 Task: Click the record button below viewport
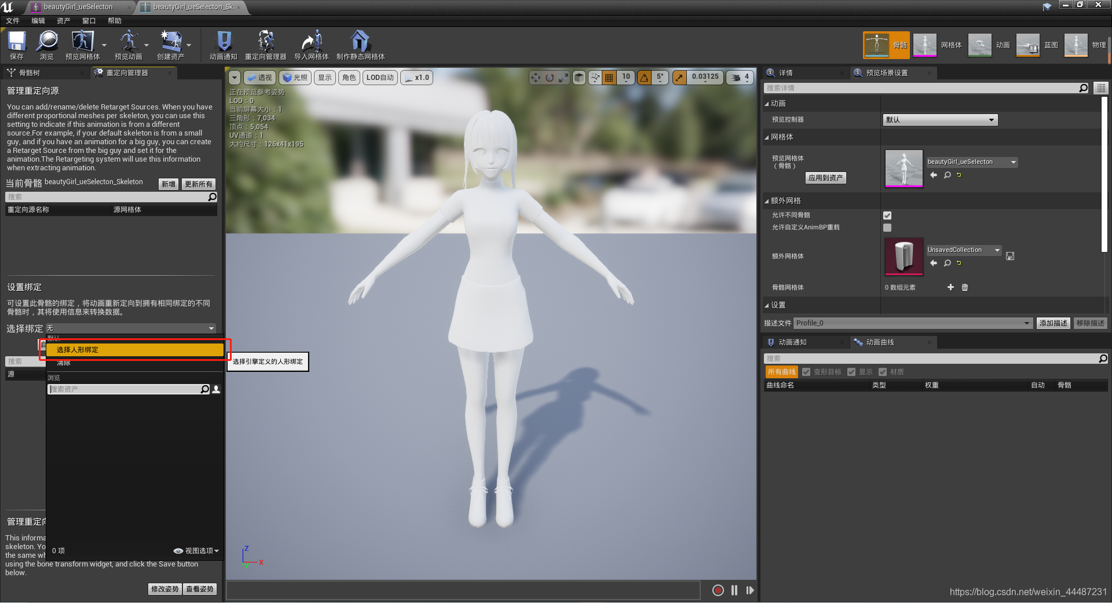[x=718, y=590]
